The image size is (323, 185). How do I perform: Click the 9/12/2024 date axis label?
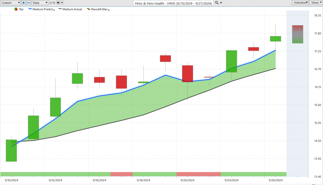[56, 180]
